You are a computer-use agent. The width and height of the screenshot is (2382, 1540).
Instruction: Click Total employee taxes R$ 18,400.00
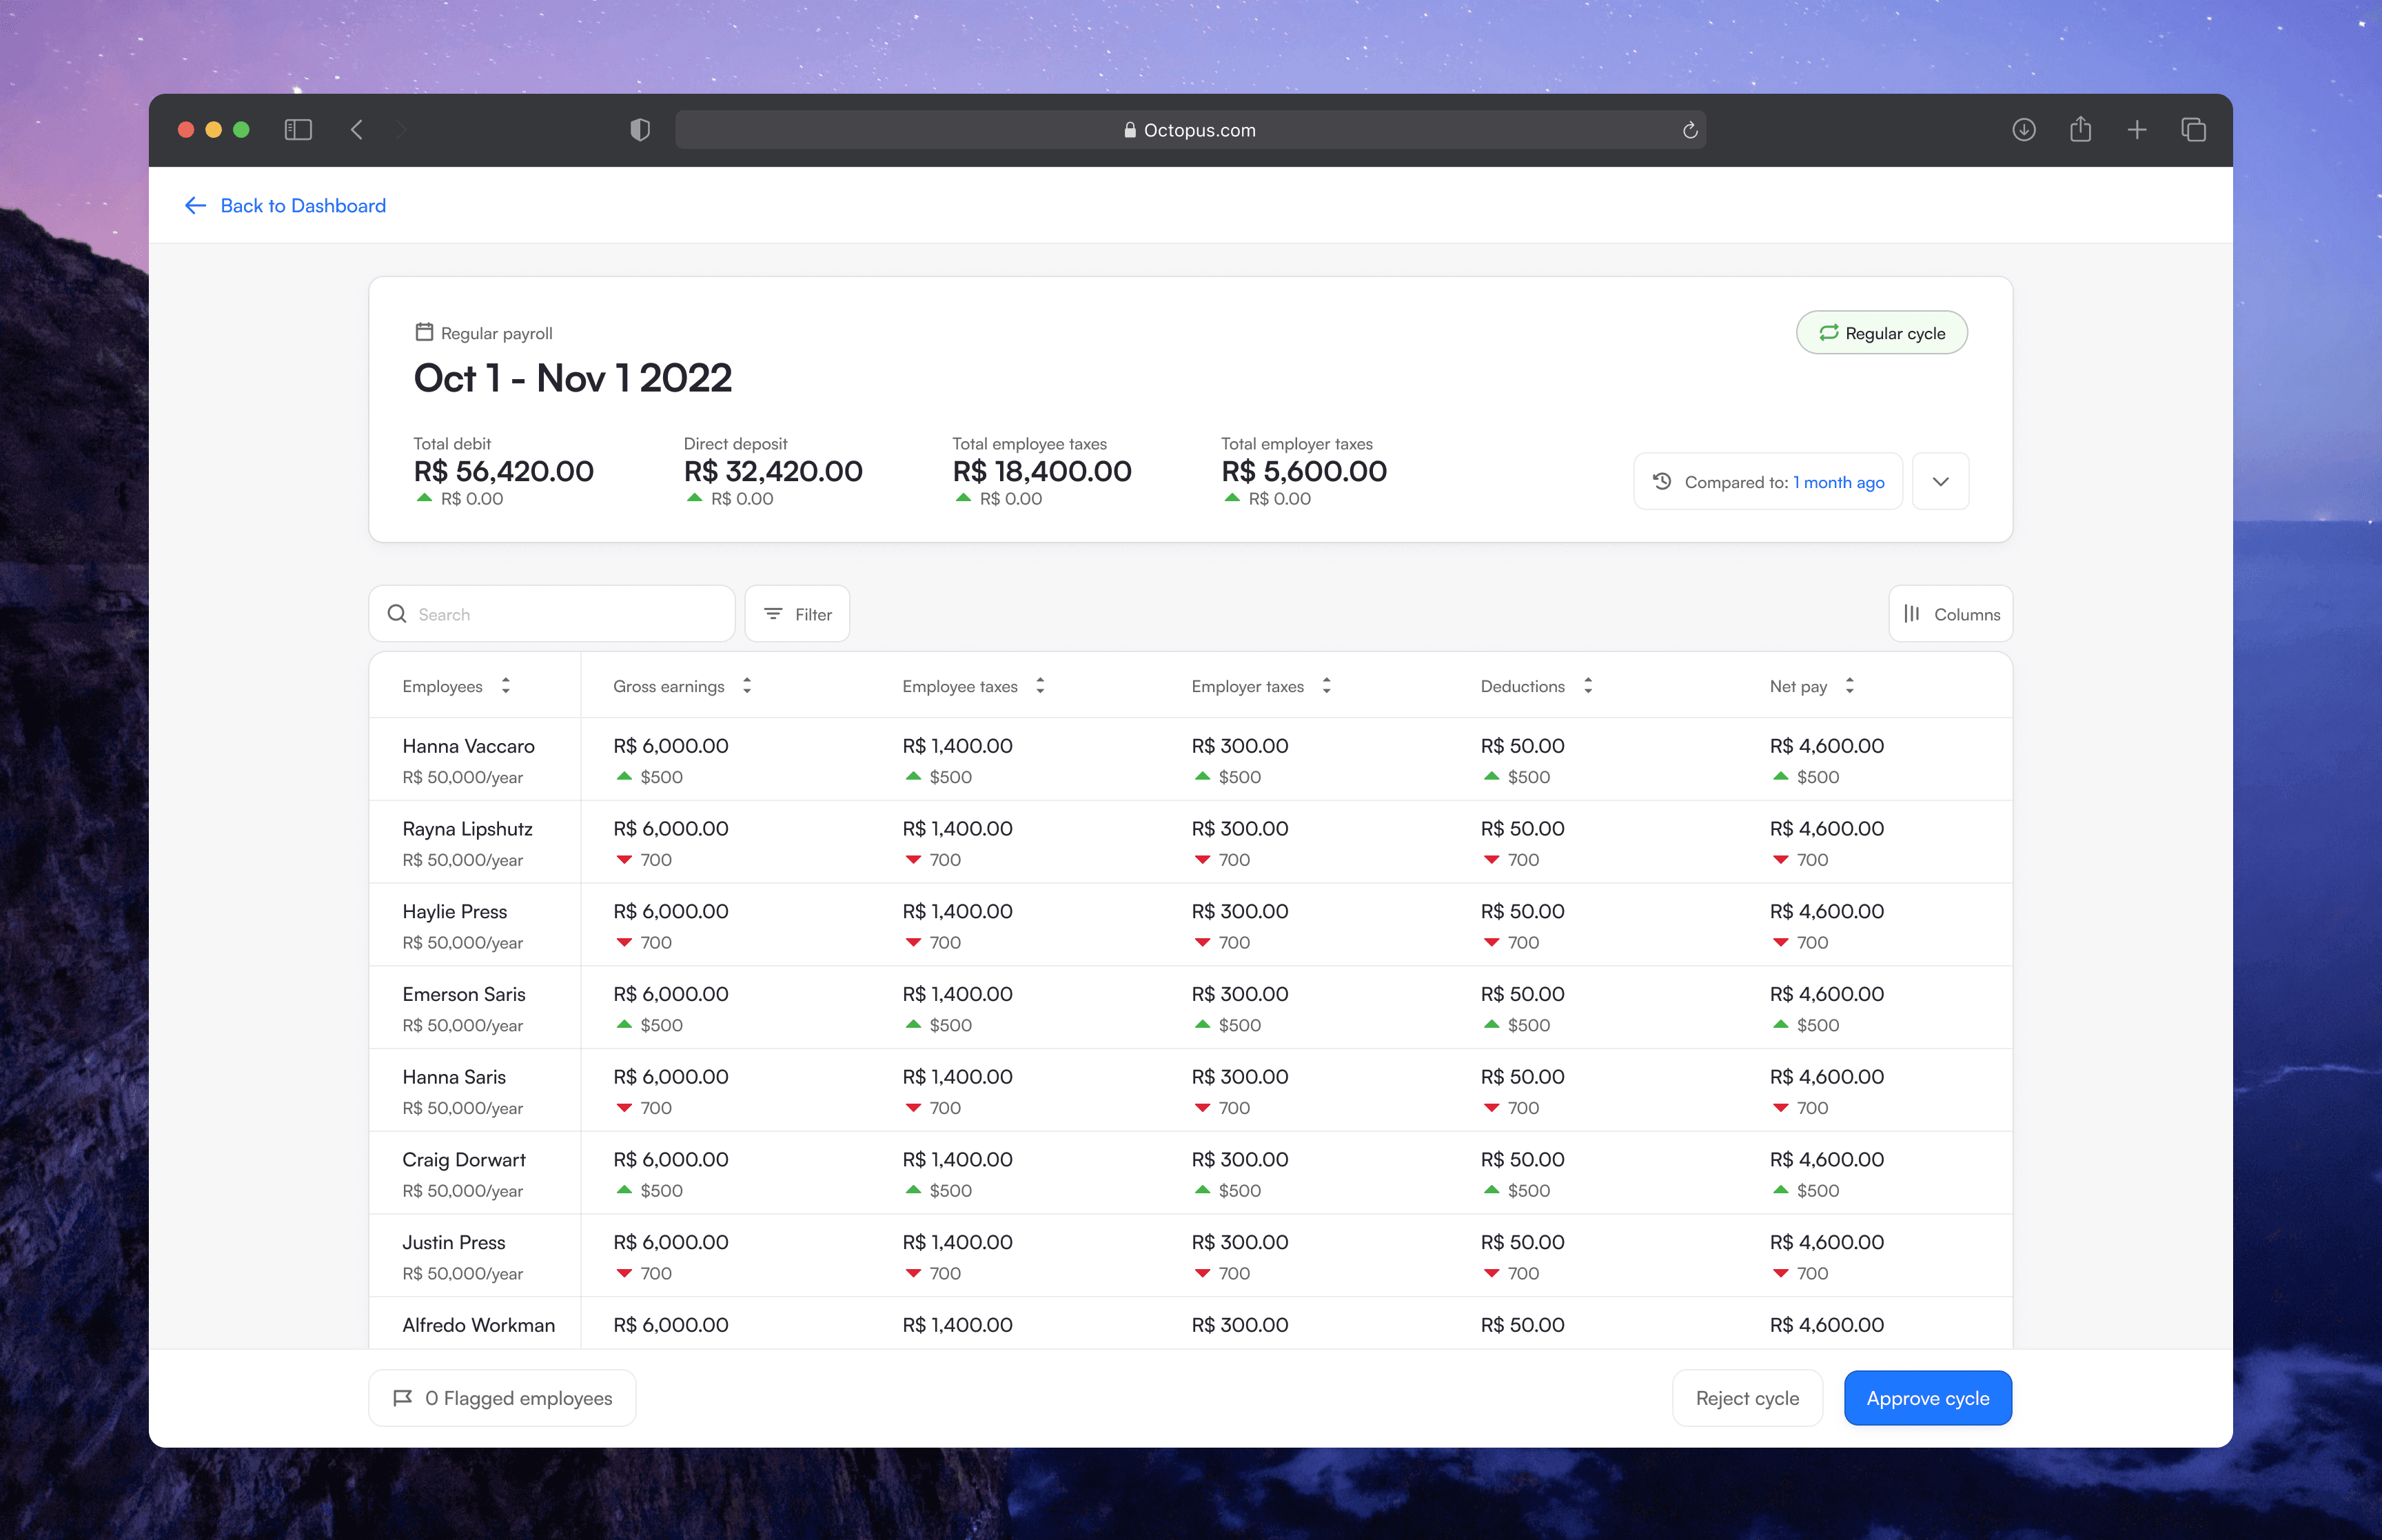point(1041,471)
